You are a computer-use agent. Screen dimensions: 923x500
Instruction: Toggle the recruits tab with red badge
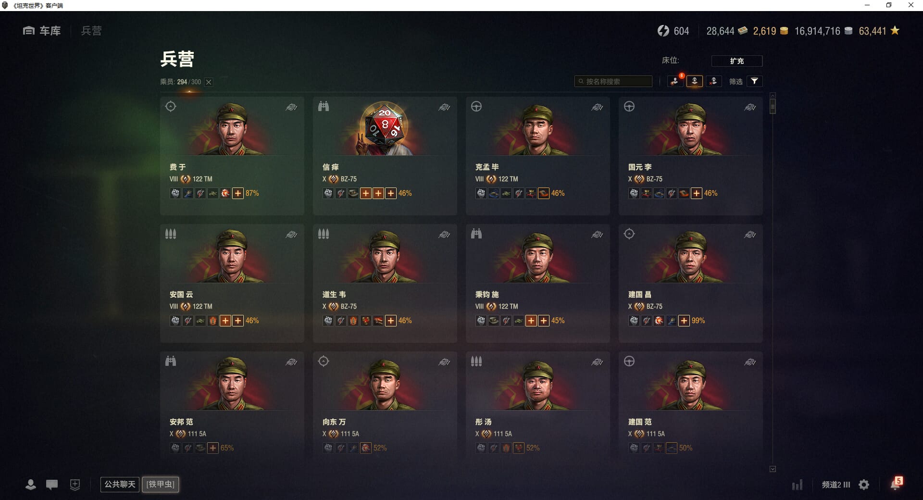[675, 81]
